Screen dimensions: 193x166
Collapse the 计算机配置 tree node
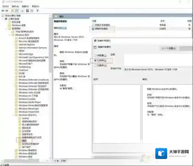pos(3,19)
